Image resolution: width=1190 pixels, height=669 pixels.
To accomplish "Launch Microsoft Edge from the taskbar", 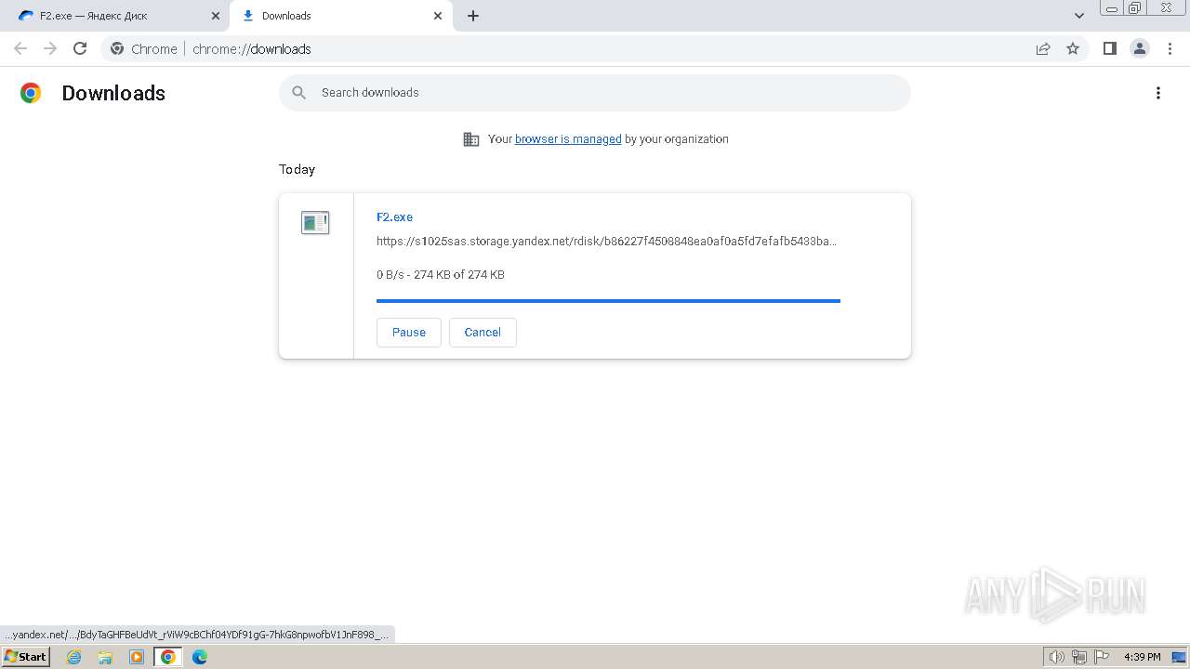I will 200,657.
